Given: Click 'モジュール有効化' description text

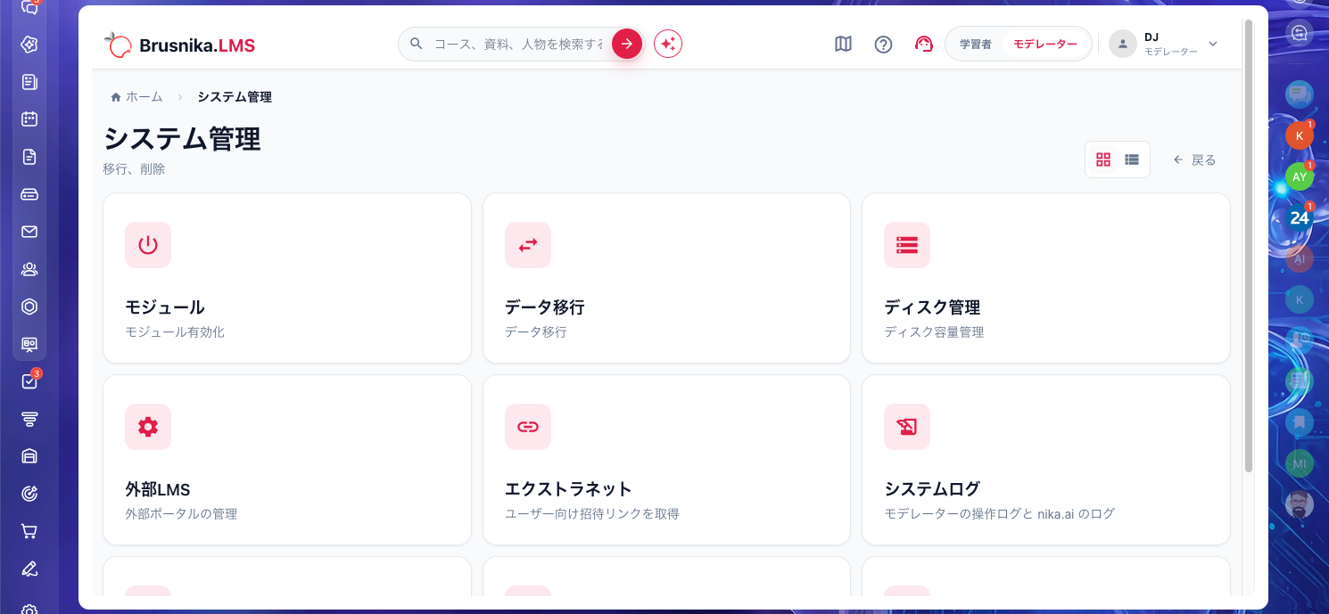Looking at the screenshot, I should pyautogui.click(x=175, y=332).
